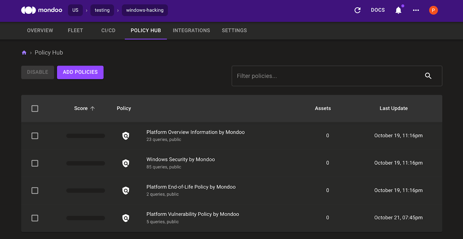Click '85 queries, public' text
463x239 pixels.
click(x=164, y=167)
